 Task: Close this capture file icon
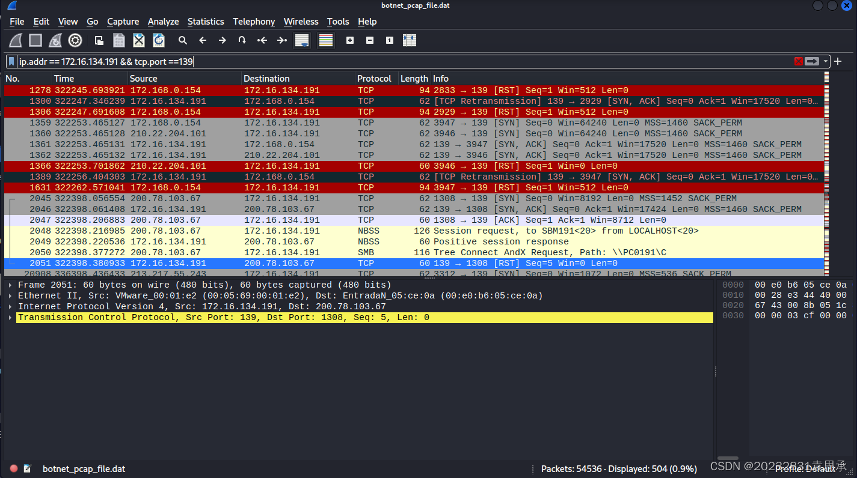tap(139, 40)
